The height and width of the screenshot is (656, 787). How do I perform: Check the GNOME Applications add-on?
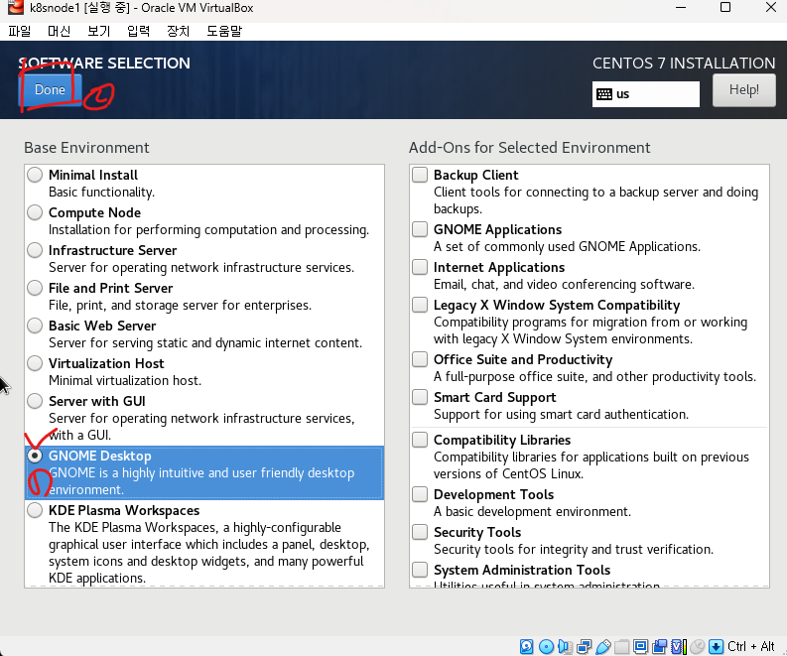pos(420,229)
